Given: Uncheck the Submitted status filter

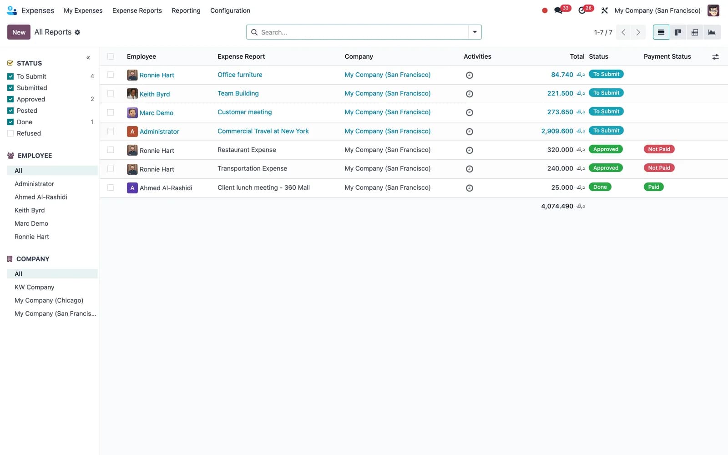Looking at the screenshot, I should point(10,88).
